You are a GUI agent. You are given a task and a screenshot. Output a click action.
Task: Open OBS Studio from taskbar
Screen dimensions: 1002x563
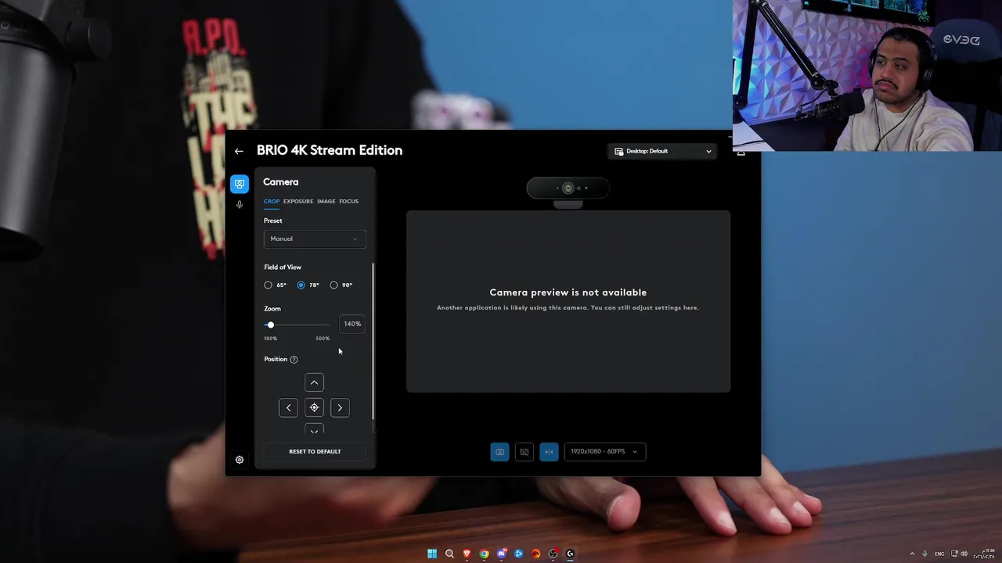coord(553,554)
